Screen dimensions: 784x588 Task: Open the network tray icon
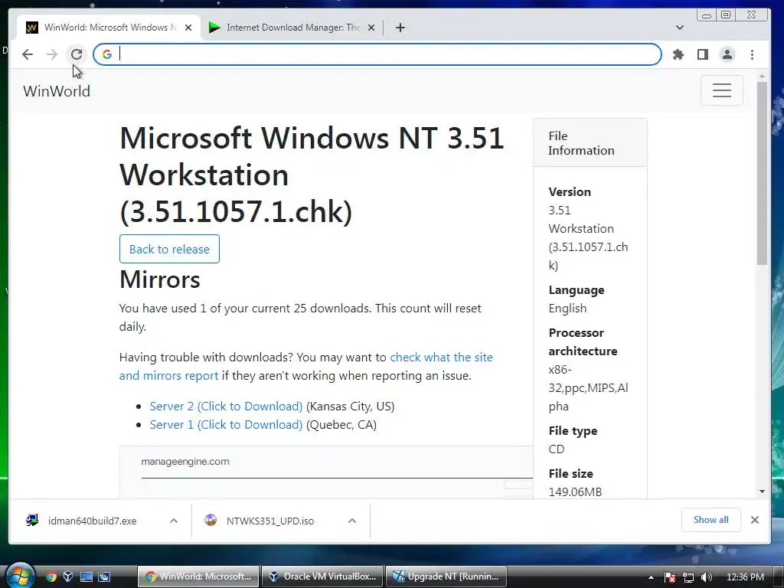pyautogui.click(x=688, y=577)
